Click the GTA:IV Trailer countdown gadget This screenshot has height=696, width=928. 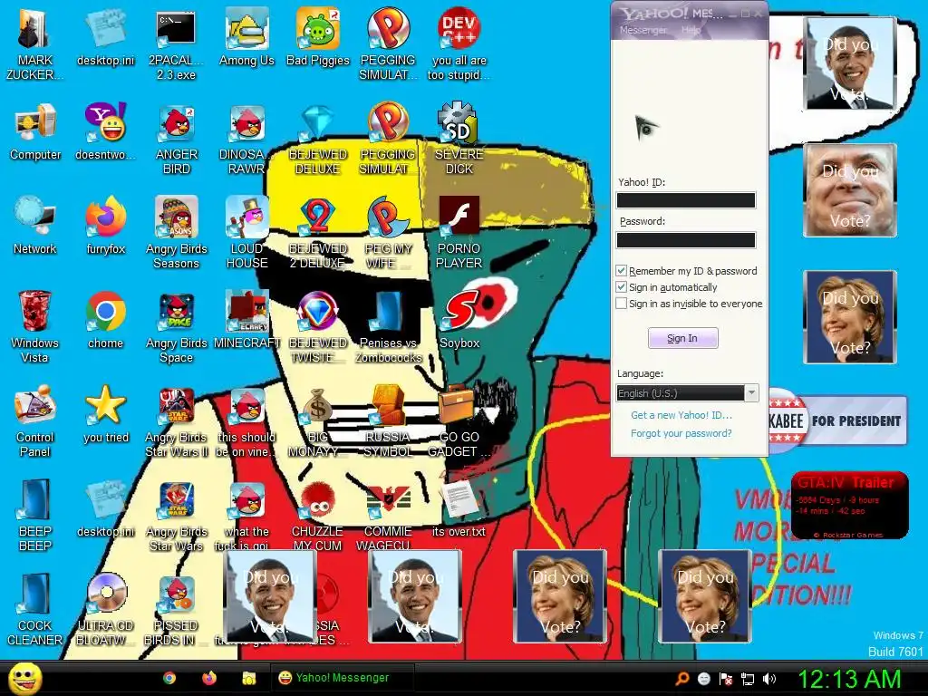(x=849, y=505)
